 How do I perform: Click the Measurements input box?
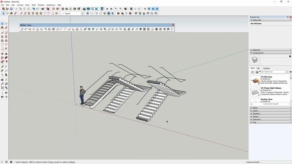(276, 162)
